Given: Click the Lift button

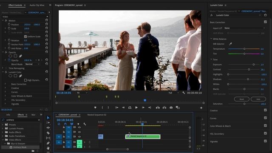Looking at the screenshot, I should click(x=158, y=108).
